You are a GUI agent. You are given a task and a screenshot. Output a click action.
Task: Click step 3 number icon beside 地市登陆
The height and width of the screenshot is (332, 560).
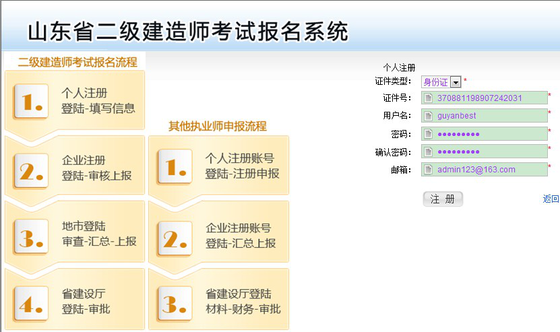(x=31, y=237)
